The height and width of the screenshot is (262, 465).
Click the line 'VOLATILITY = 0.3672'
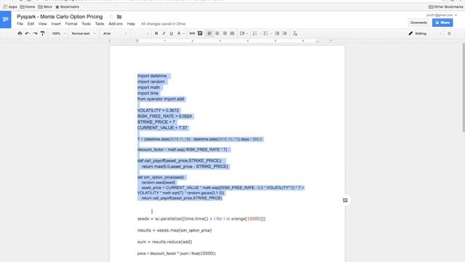tap(158, 111)
